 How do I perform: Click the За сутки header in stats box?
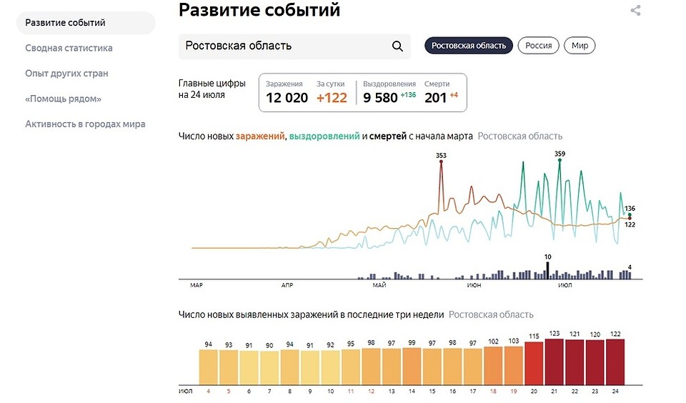coord(331,84)
